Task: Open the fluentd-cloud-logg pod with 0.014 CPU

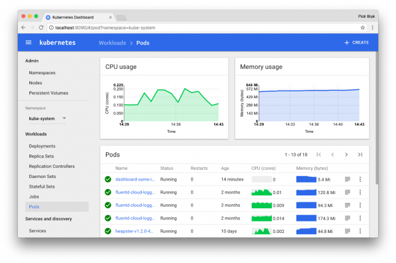Action: [x=135, y=218]
